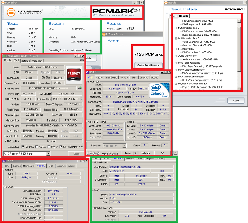
Task: Click the BIOS Version F10b field
Action: click(141, 198)
